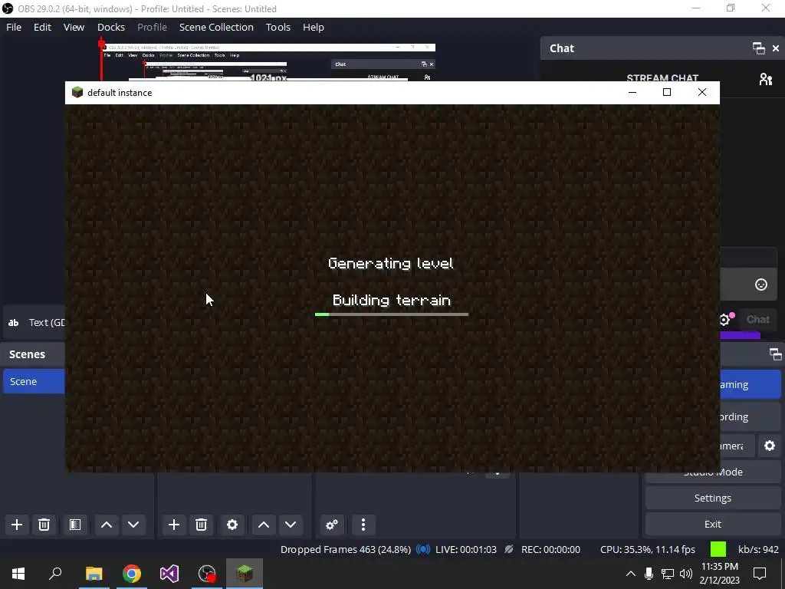
Task: Close the Chat dock
Action: [776, 48]
